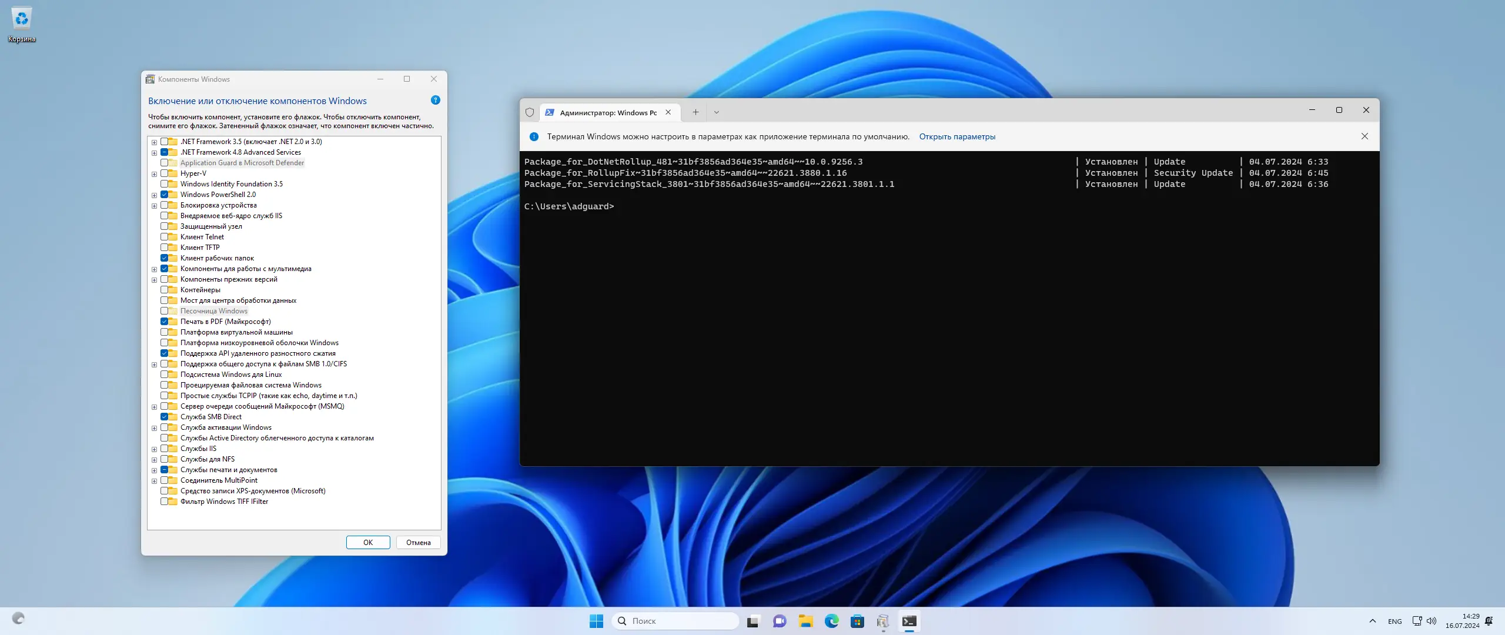Click the new tab plus icon in Terminal

695,112
